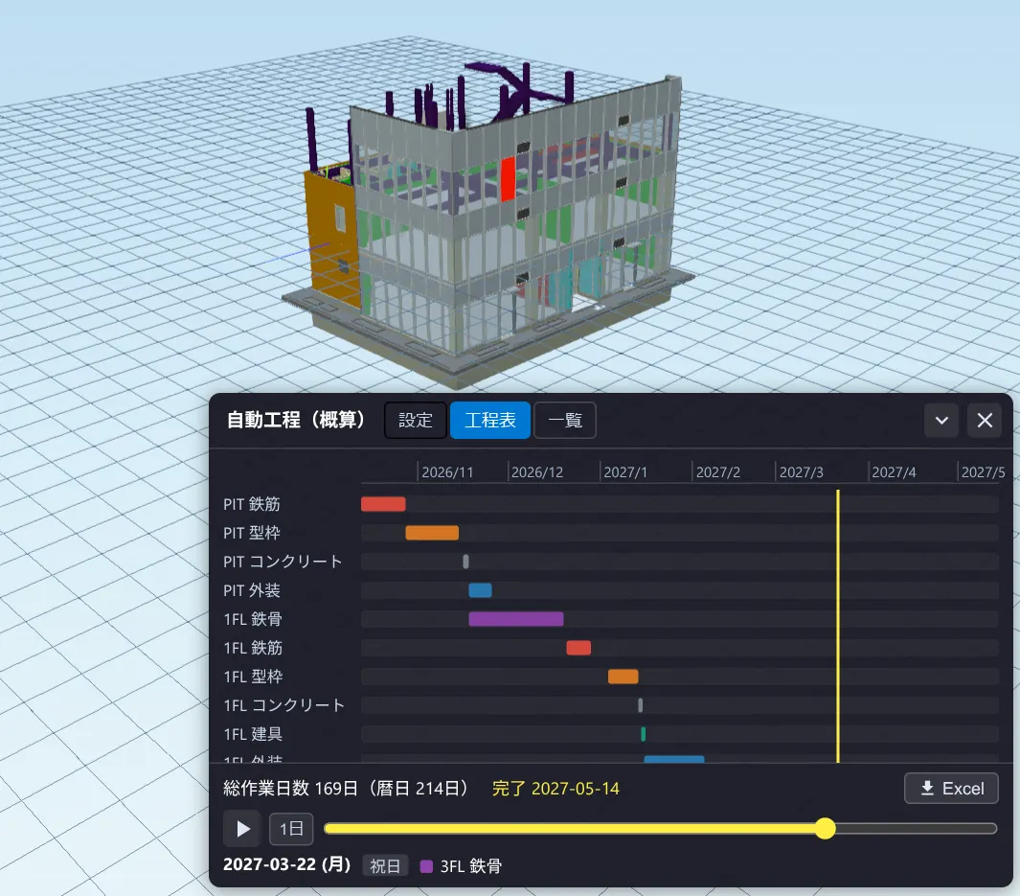
Task: Click the red 1FL 鉄筋 gantt bar
Action: (578, 648)
